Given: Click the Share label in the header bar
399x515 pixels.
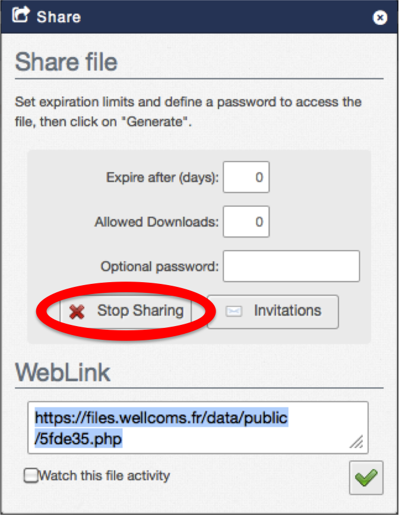Looking at the screenshot, I should pyautogui.click(x=59, y=17).
